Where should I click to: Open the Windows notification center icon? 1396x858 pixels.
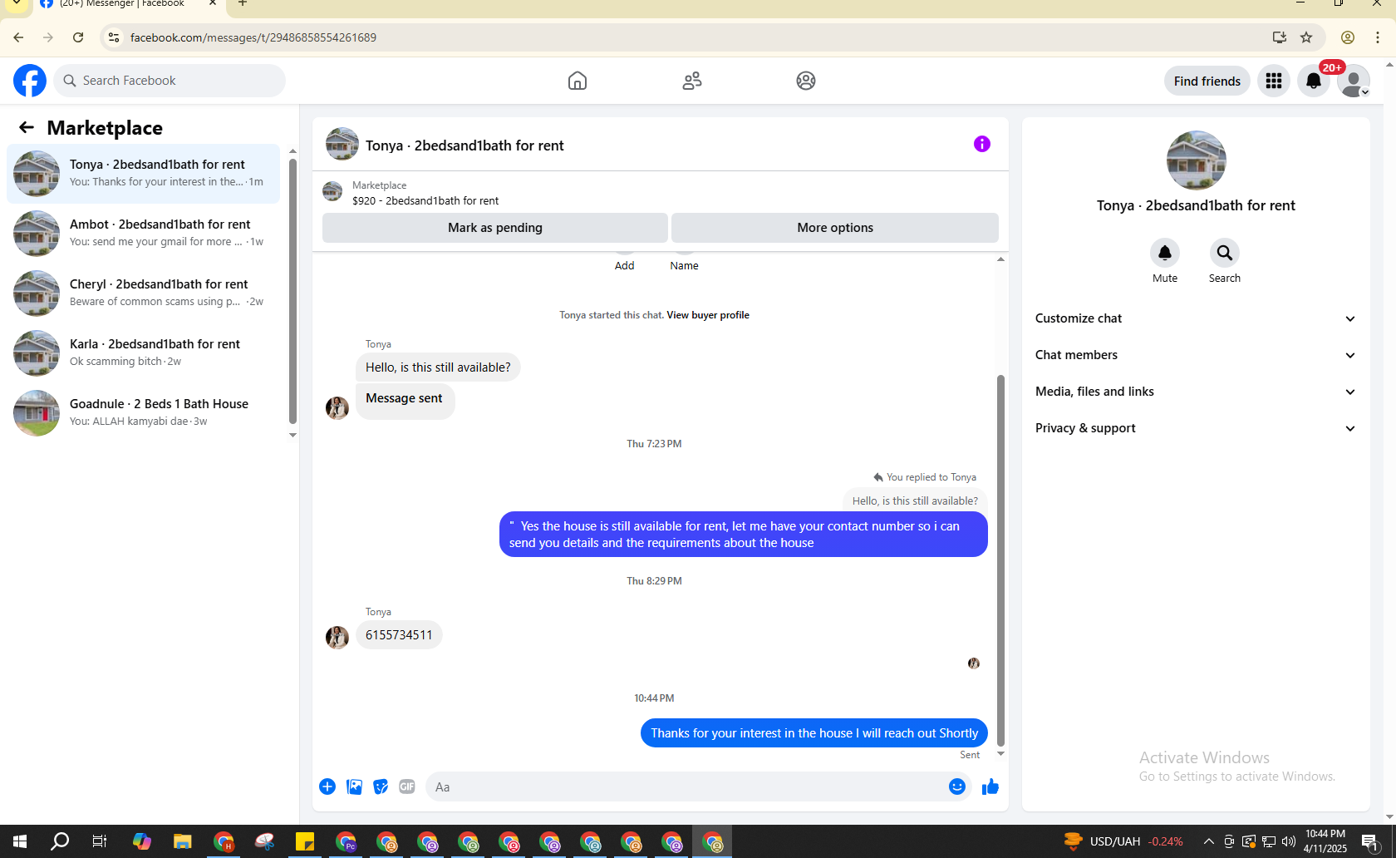1369,841
